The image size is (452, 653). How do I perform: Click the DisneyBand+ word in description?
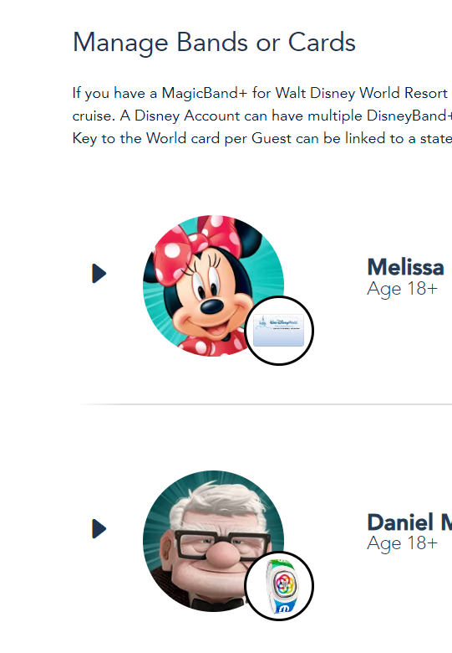pos(409,116)
